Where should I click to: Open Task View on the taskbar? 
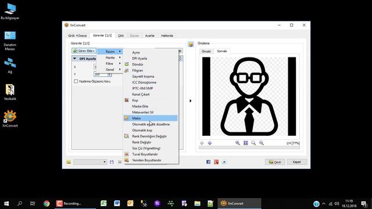pos(33,203)
